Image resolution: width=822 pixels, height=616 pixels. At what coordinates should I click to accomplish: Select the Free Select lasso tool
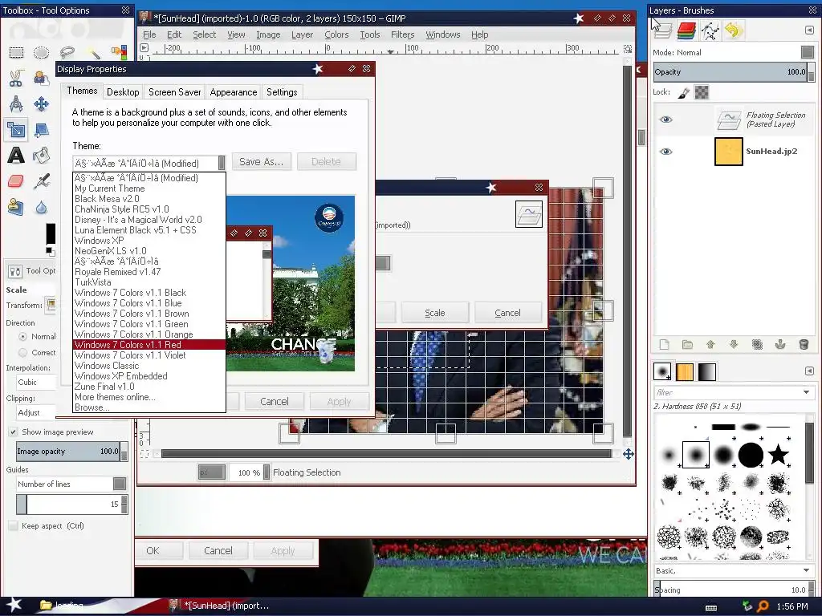coord(67,52)
